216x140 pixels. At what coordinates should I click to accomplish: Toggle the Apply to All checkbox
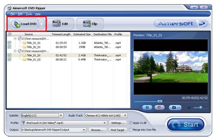130,123
